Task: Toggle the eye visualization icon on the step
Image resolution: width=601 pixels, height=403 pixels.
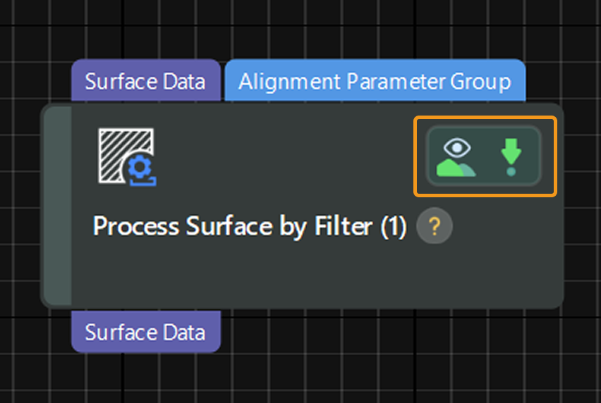Action: (x=456, y=156)
